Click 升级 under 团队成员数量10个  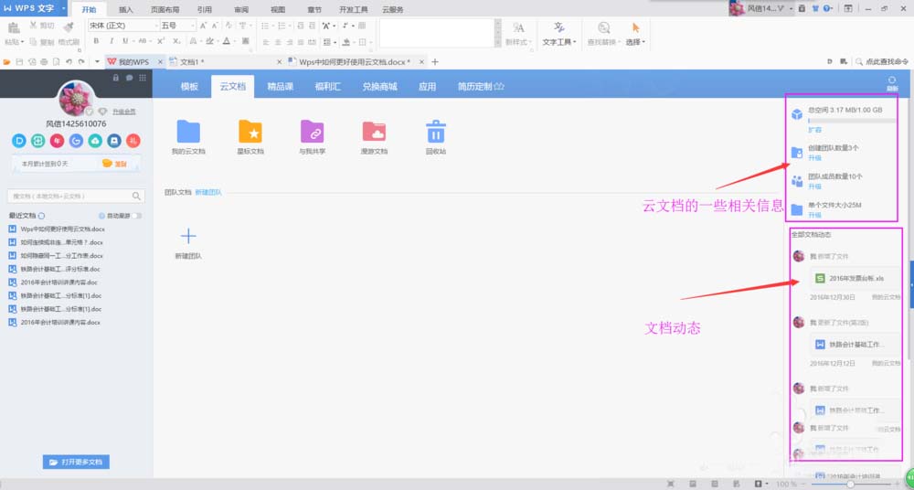point(814,186)
